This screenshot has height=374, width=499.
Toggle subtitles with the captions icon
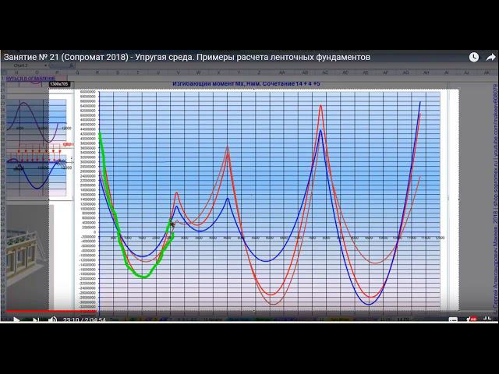[453, 319]
